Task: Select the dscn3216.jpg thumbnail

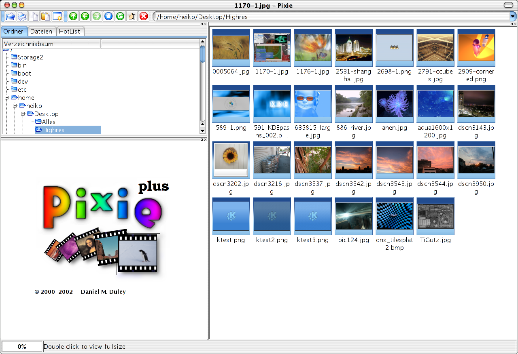Action: [x=272, y=160]
